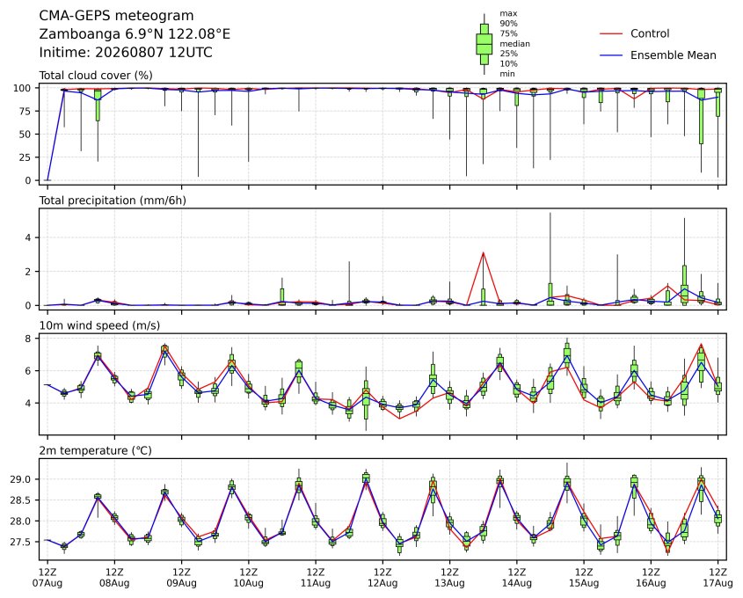Click the '8' tick on wind speed axis
Screen dimensions: 743x598
pos(28,339)
